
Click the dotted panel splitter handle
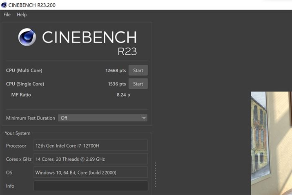pos(156,175)
